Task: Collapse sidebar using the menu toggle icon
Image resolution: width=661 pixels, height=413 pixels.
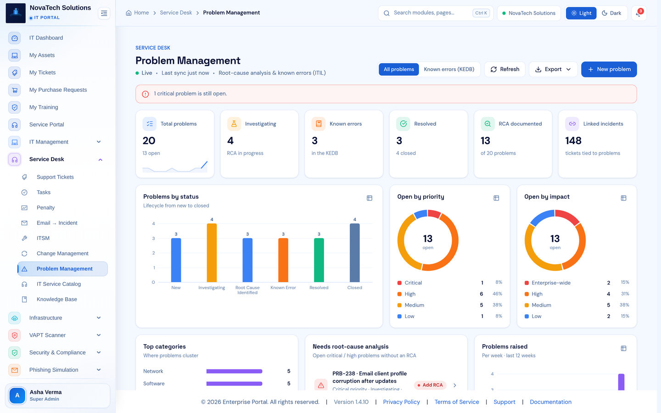Action: click(x=104, y=13)
